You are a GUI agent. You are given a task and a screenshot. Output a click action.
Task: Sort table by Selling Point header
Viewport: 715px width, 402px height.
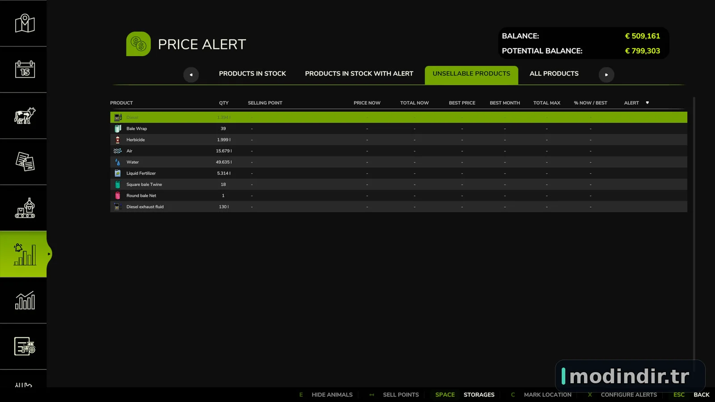[265, 103]
